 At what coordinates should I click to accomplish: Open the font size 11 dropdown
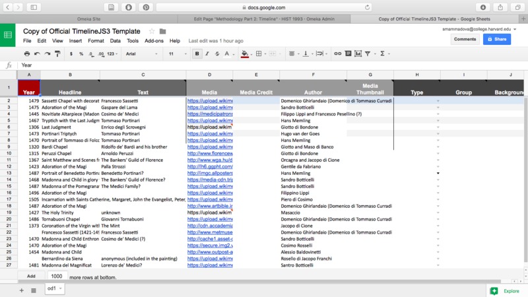[178, 53]
